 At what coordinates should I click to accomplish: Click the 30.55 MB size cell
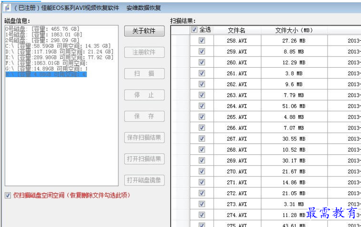point(294,139)
